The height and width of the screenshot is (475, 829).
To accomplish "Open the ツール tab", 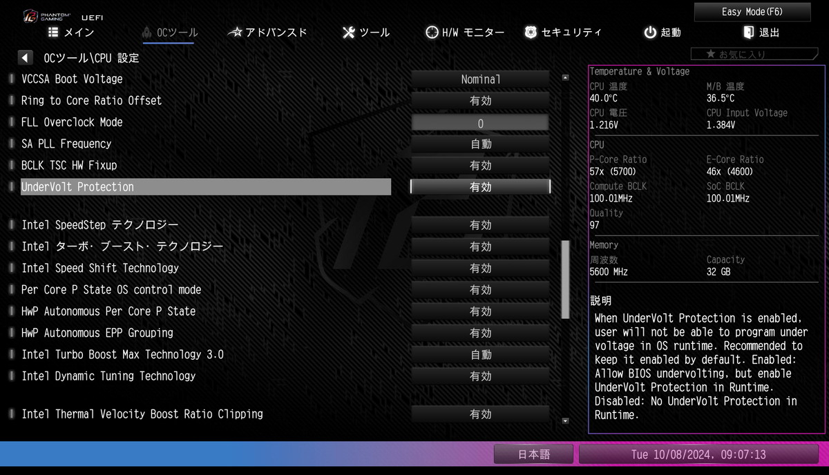I will click(x=366, y=32).
